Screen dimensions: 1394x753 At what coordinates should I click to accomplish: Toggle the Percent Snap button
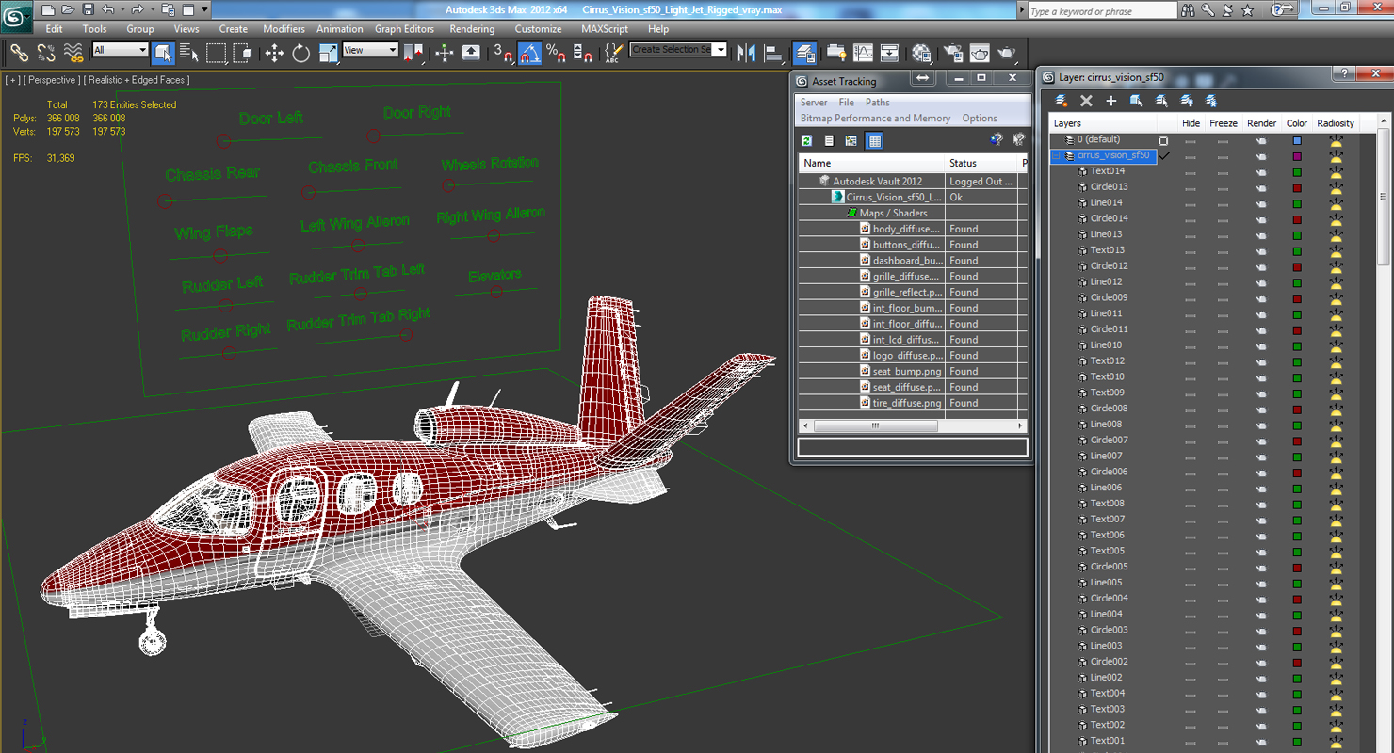[556, 53]
